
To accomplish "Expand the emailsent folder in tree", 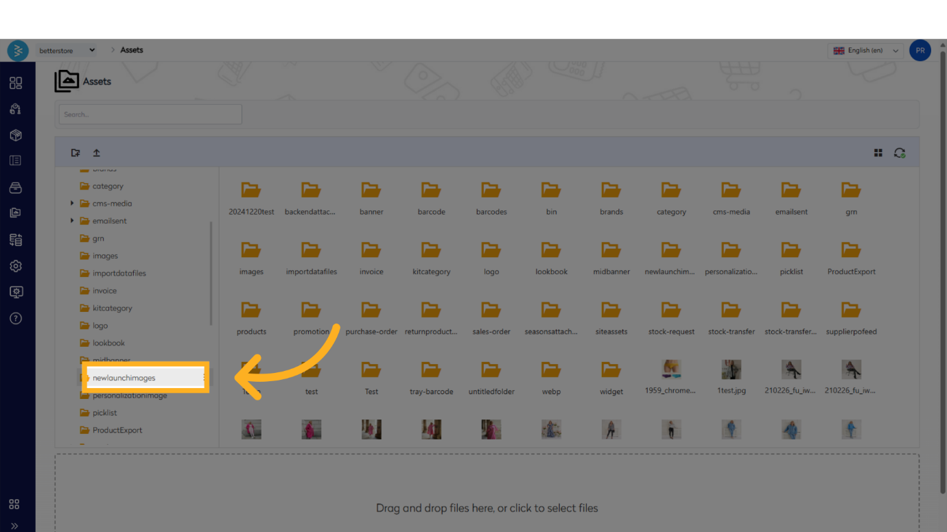I will point(72,221).
